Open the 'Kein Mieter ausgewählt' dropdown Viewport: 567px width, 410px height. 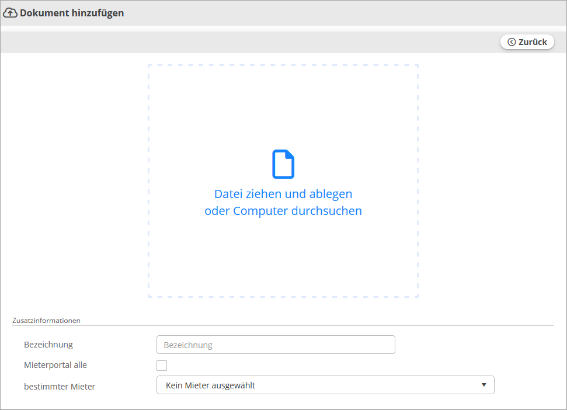click(x=325, y=385)
